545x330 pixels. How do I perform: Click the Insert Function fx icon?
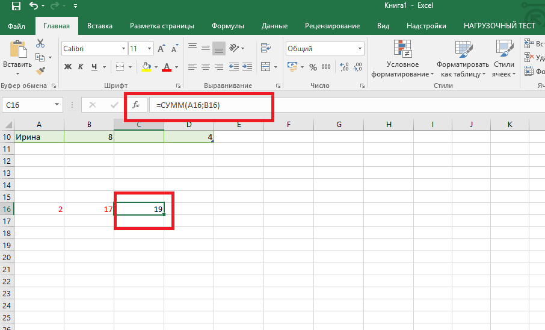click(x=136, y=105)
